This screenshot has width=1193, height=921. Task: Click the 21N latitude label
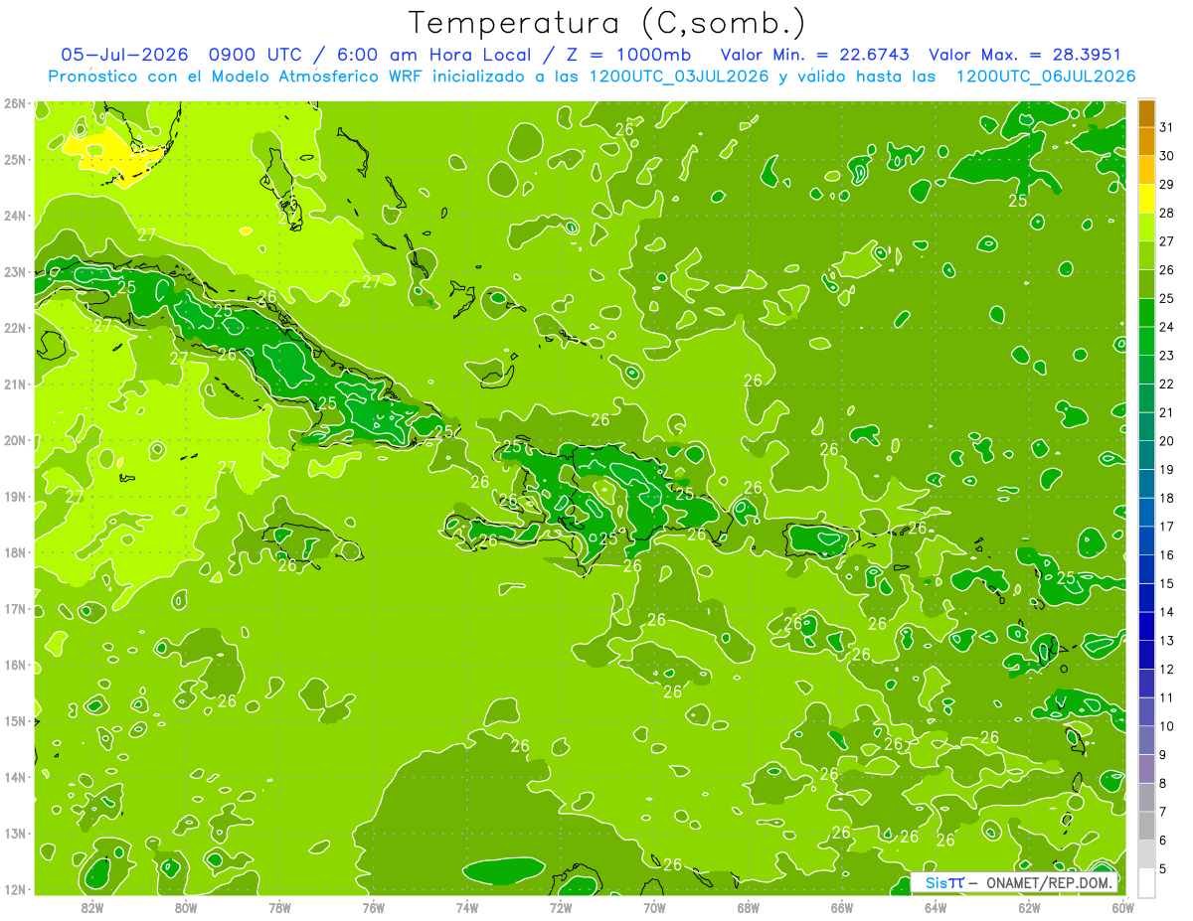coord(14,384)
